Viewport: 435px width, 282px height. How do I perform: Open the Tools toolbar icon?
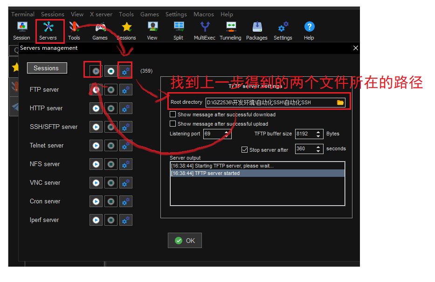(x=74, y=31)
